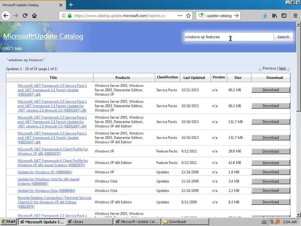
Task: Sort results by Title column header
Action: (x=53, y=78)
